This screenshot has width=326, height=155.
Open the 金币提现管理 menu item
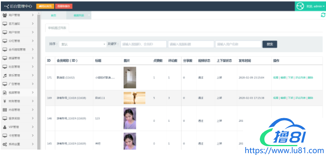[x=19, y=49]
